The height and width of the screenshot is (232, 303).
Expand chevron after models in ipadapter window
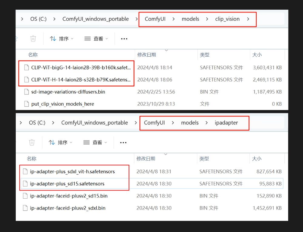tap(207, 123)
